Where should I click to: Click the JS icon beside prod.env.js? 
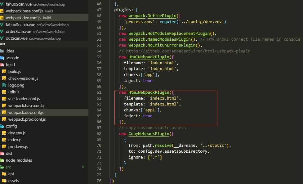click(x=4, y=146)
